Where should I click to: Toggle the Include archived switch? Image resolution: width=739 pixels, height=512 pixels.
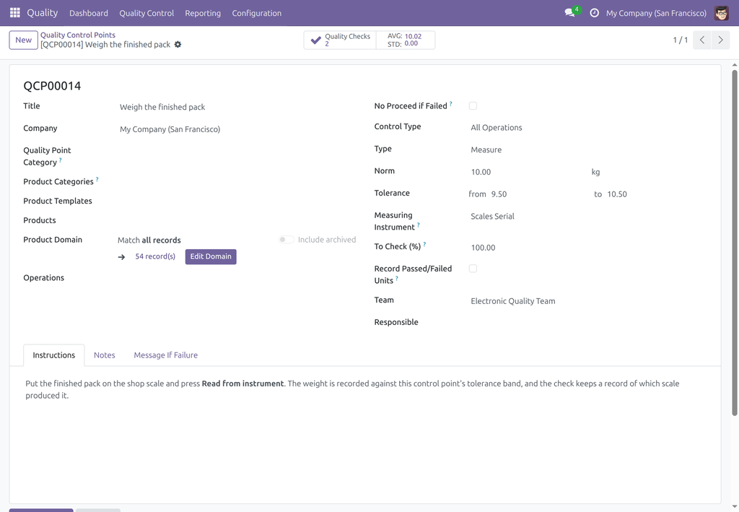pos(286,240)
